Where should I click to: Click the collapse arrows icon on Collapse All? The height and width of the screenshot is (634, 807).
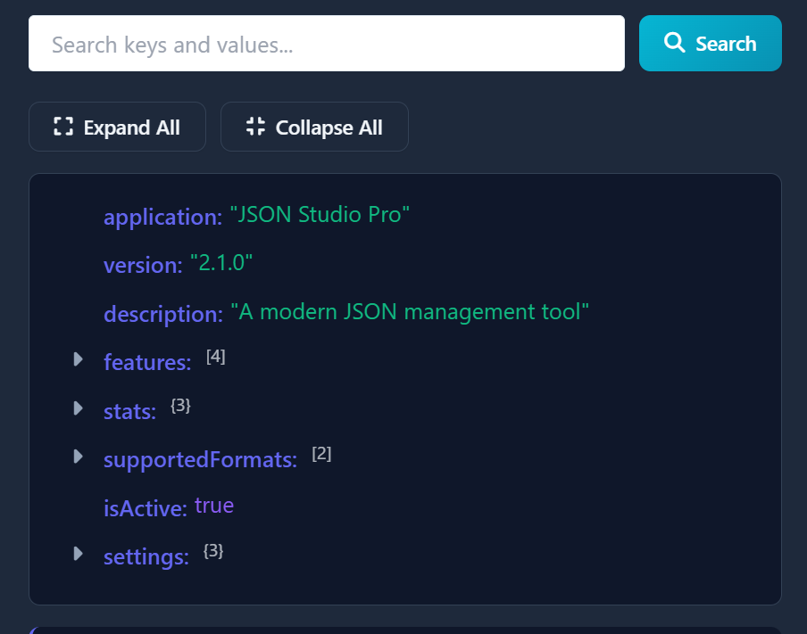click(255, 127)
